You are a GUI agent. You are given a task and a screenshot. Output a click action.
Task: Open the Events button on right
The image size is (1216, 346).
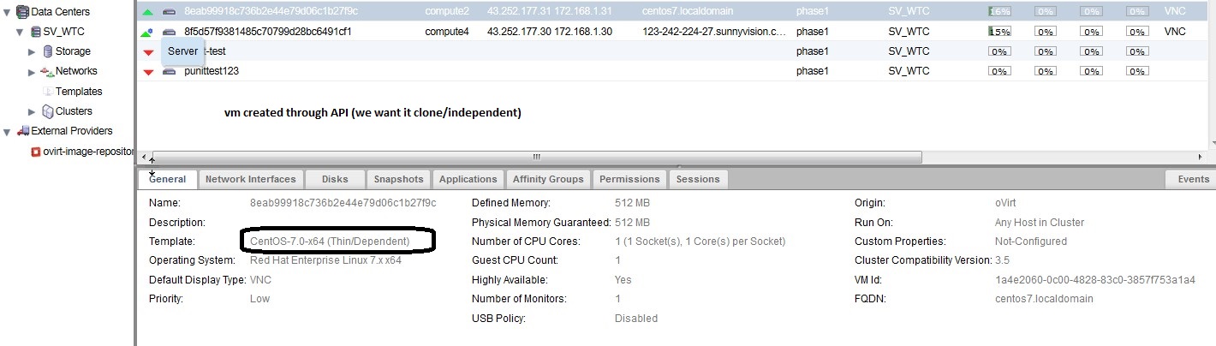(x=1192, y=179)
